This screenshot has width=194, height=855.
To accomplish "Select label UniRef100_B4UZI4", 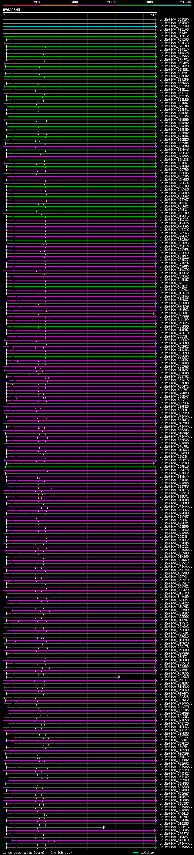I will pyautogui.click(x=174, y=400).
